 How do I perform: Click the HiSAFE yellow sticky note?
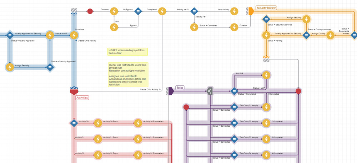point(127,52)
